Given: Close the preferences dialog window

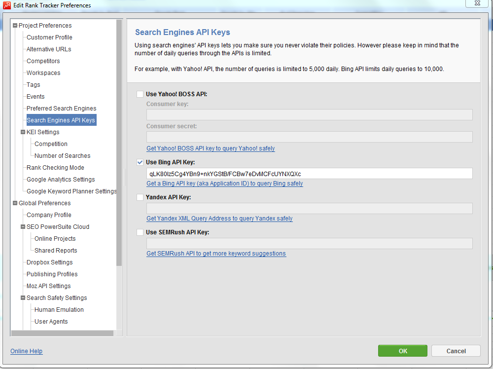Looking at the screenshot, I should [x=477, y=3].
